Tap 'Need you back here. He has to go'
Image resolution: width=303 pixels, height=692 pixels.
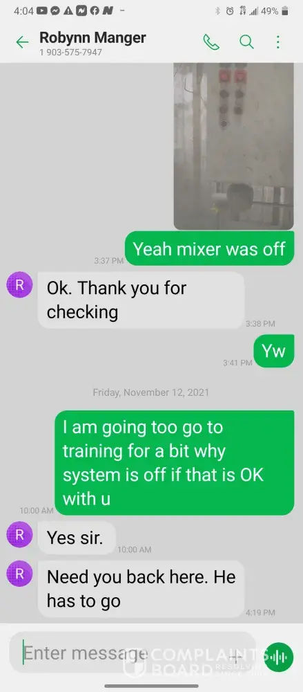[x=141, y=589]
